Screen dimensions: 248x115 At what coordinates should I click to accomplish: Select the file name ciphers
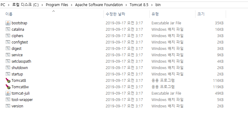pos(17,36)
